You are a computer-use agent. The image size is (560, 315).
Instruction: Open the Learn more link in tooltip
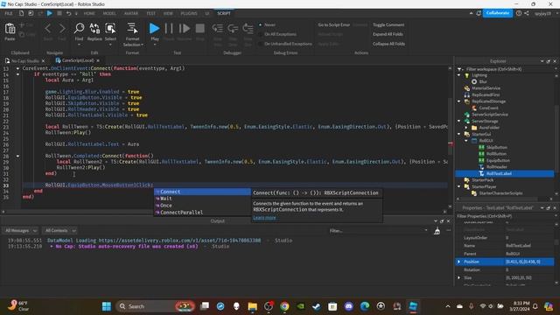pyautogui.click(x=264, y=218)
